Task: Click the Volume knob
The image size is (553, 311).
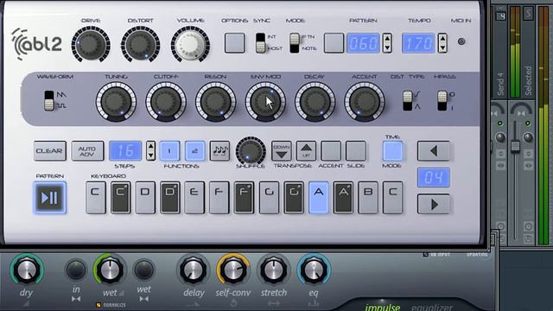Action: 190,44
